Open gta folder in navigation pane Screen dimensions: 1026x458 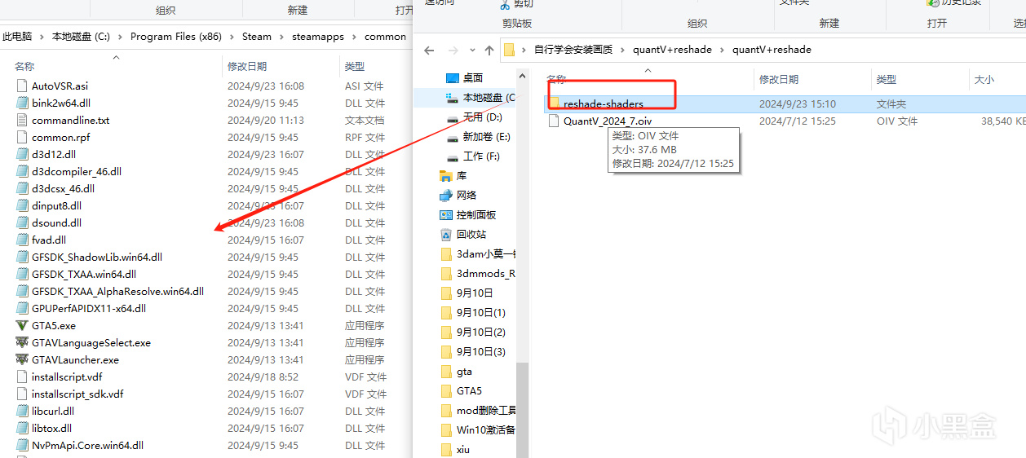point(457,372)
